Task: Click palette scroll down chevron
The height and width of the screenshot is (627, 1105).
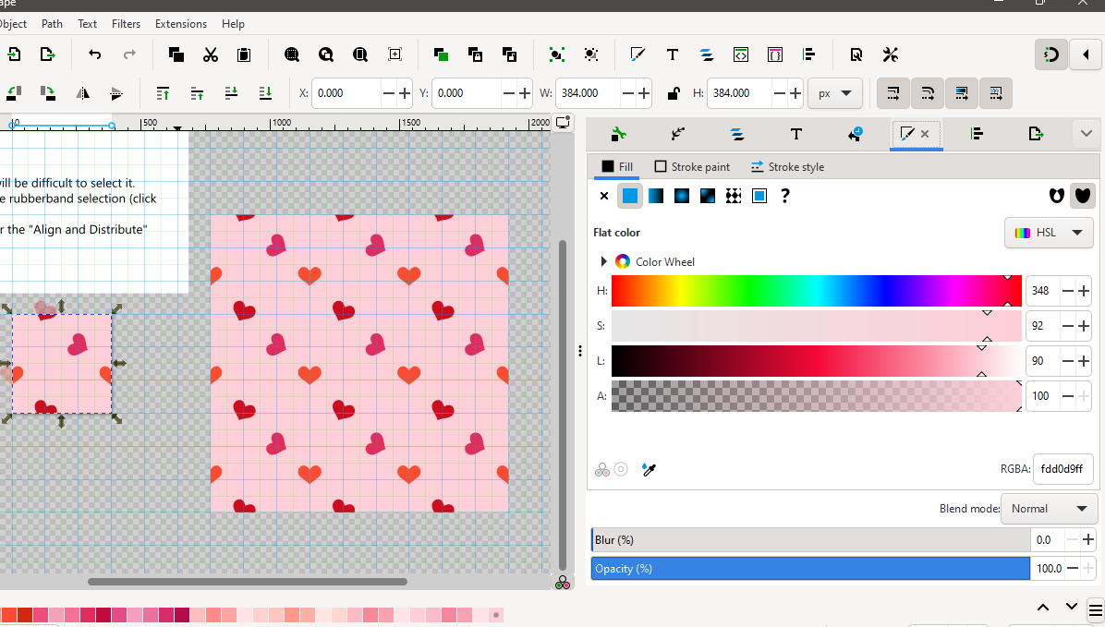Action: tap(1071, 608)
